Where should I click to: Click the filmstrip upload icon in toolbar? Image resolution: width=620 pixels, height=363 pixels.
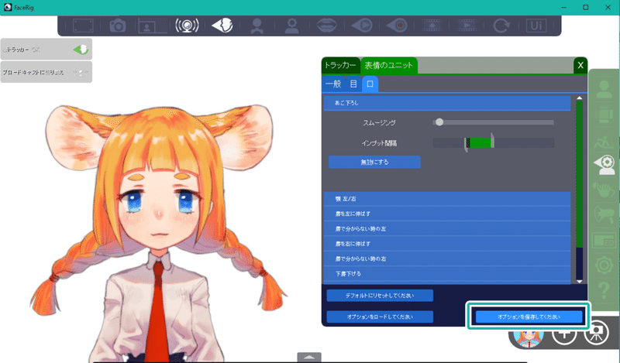(432, 26)
